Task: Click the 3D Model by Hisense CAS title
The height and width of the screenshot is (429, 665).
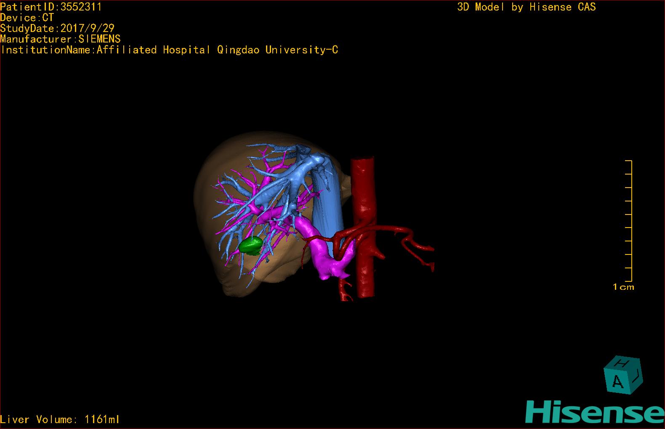Action: (527, 7)
